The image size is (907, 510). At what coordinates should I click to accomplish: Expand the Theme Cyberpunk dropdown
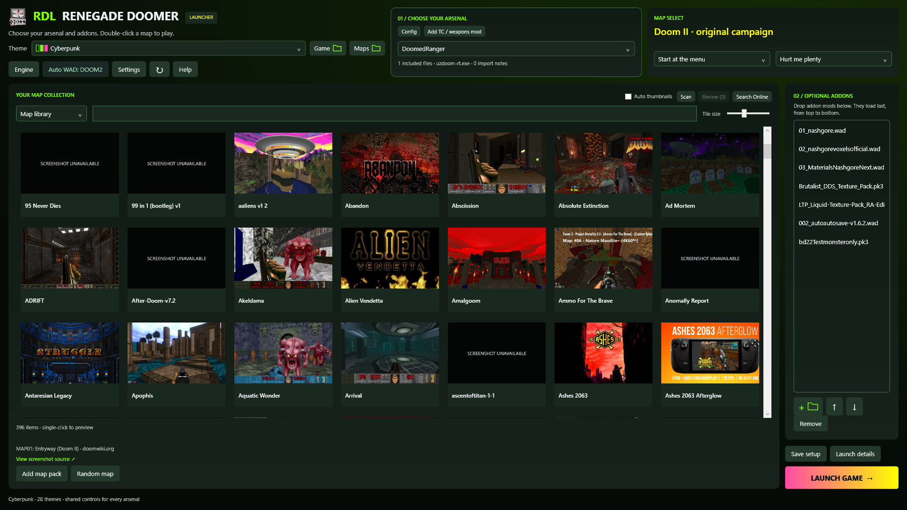[x=169, y=48]
